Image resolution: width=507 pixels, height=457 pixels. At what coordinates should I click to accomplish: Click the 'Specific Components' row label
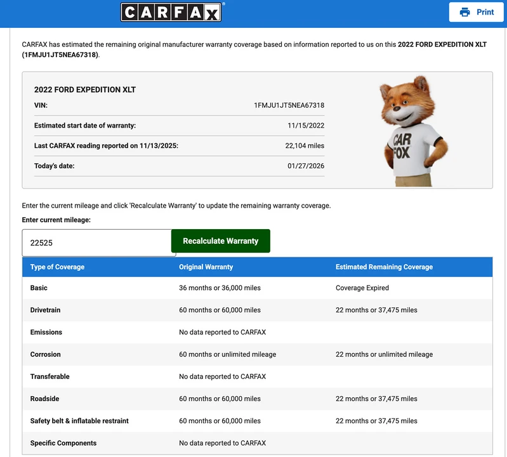63,443
